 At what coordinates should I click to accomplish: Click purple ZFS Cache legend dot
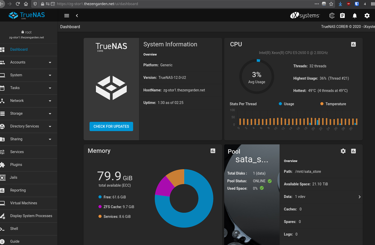coord(100,207)
